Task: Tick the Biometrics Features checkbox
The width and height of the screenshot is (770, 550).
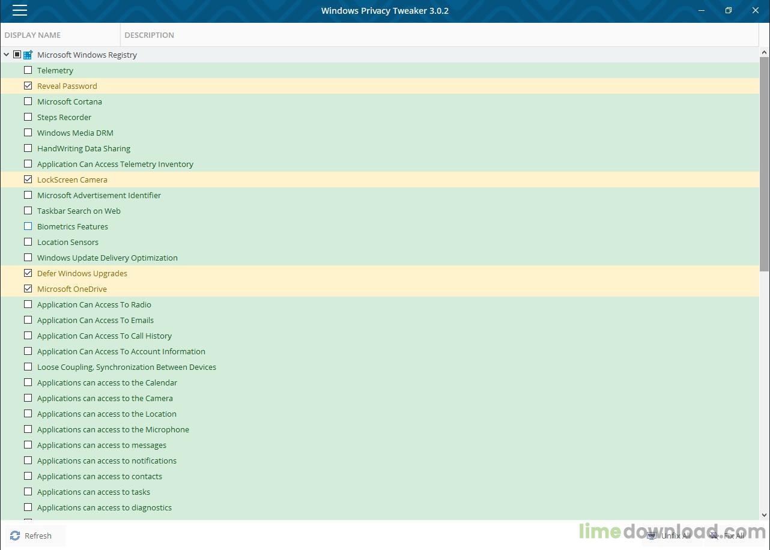Action: click(28, 226)
